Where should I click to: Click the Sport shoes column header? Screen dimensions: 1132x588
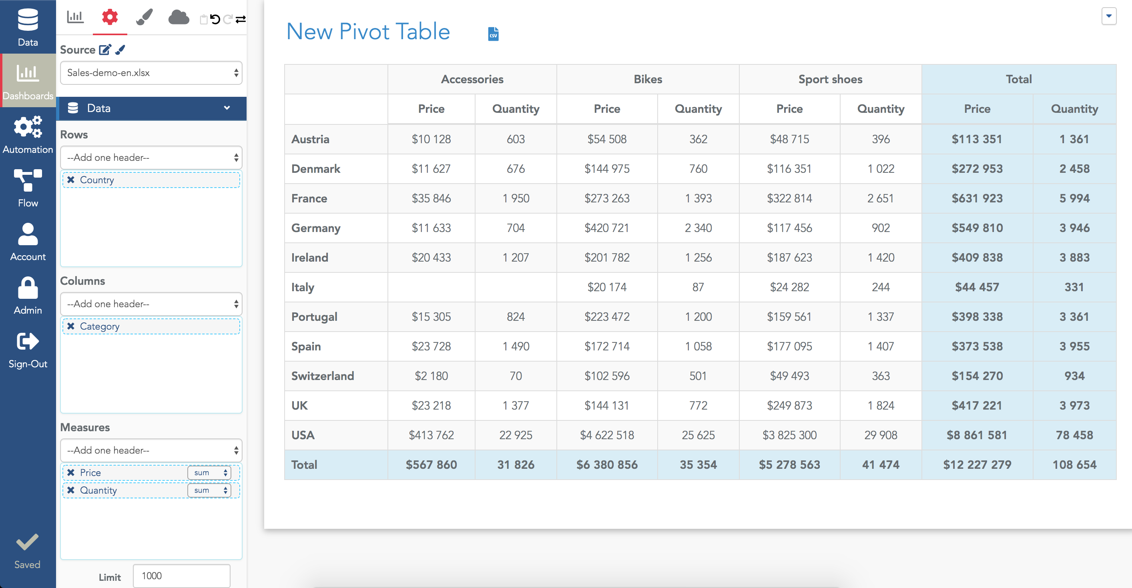pos(830,80)
